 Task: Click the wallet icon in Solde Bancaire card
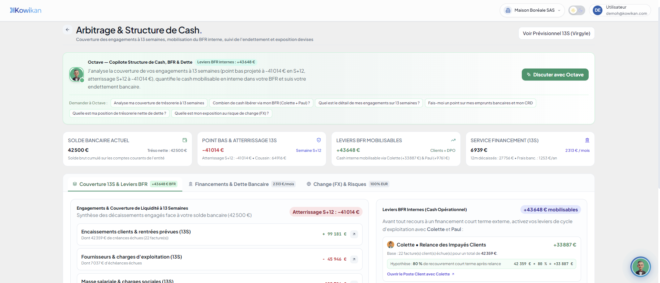coord(185,140)
